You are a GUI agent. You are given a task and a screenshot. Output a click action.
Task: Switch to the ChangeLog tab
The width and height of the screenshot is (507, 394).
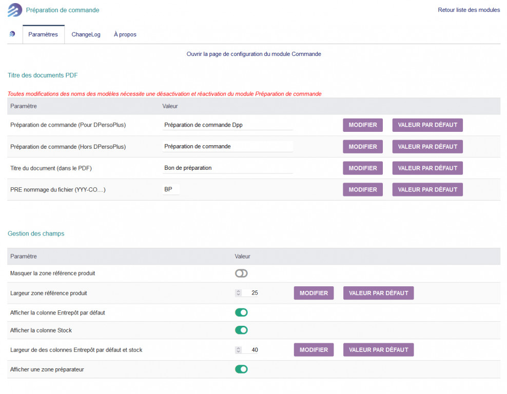click(x=86, y=34)
